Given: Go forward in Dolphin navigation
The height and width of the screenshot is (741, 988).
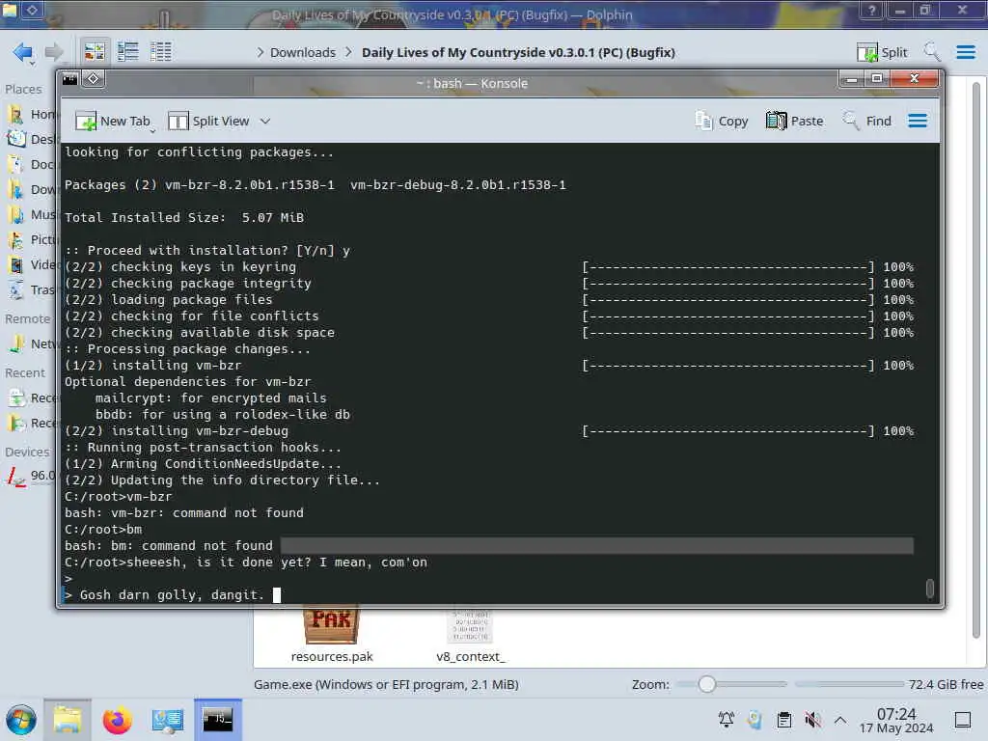Looking at the screenshot, I should [54, 52].
